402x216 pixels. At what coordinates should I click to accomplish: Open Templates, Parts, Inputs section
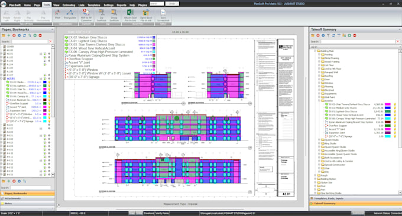coord(355,198)
